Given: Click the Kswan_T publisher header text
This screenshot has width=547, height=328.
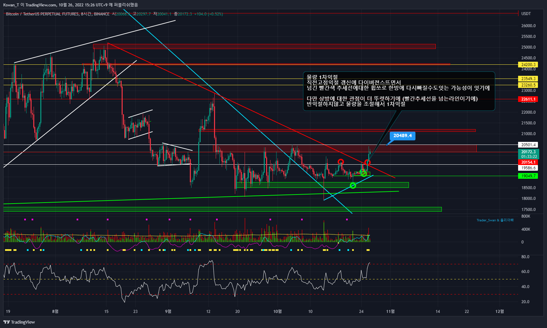Looking at the screenshot, I should pyautogui.click(x=71, y=5).
